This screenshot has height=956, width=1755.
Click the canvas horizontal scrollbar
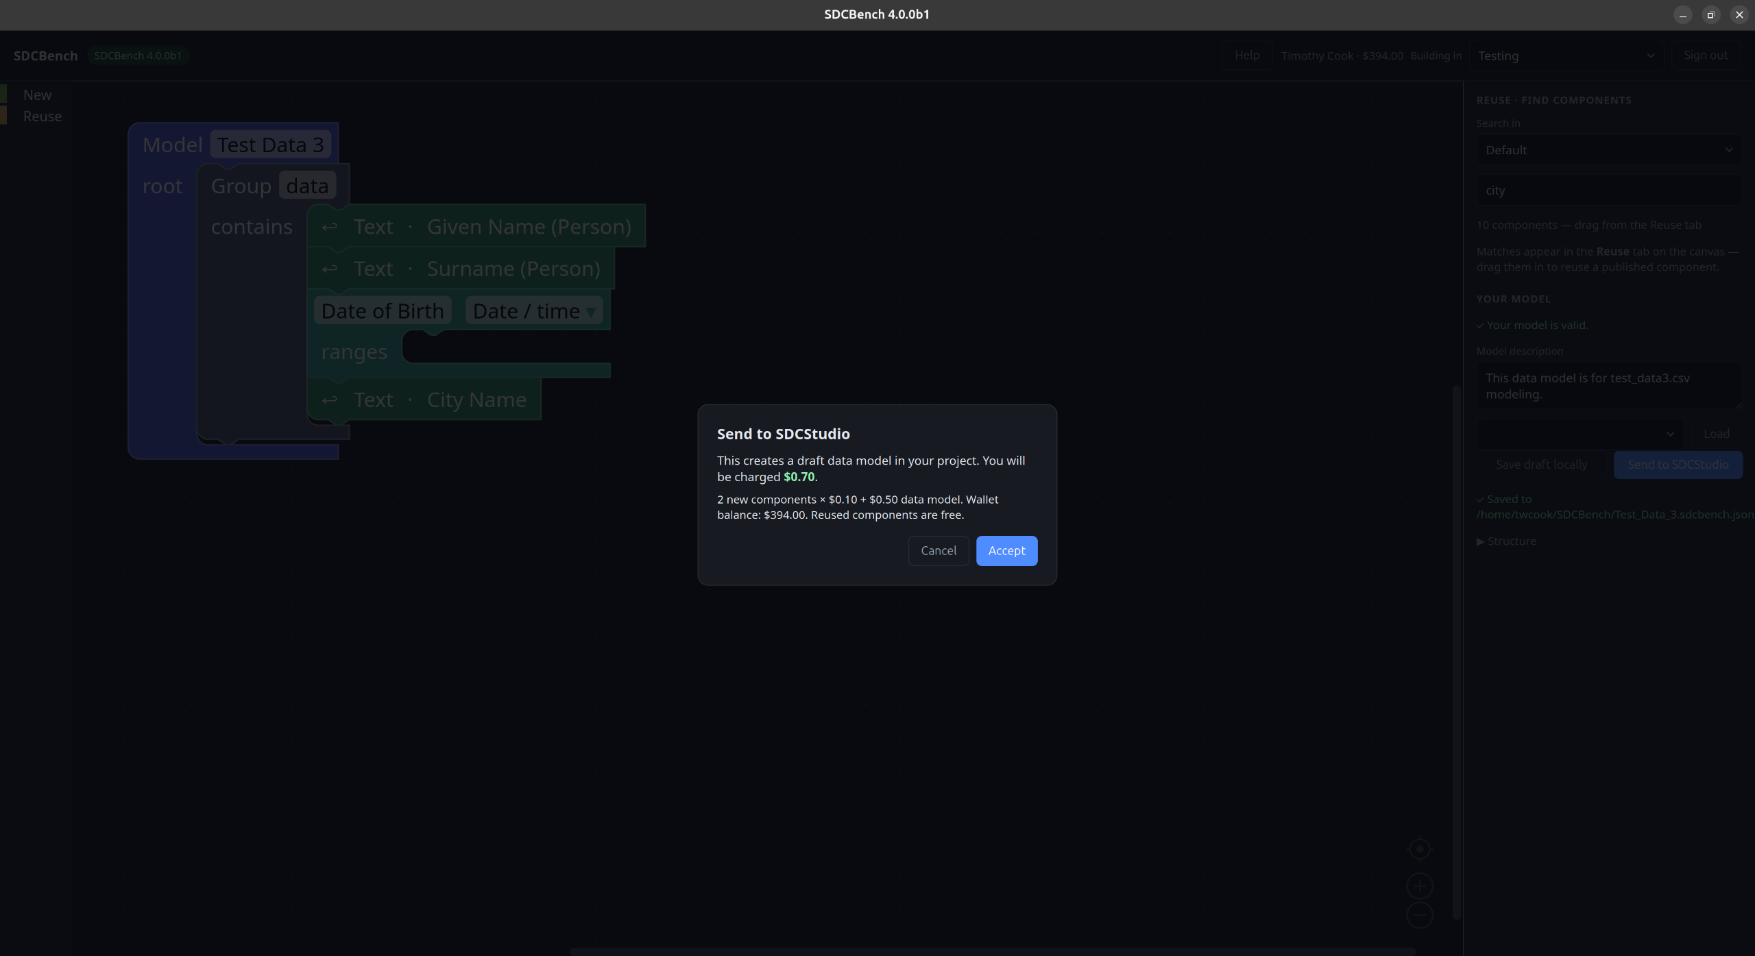coord(993,952)
